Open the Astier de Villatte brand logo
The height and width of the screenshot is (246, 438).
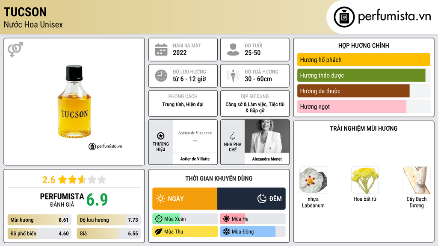195,136
